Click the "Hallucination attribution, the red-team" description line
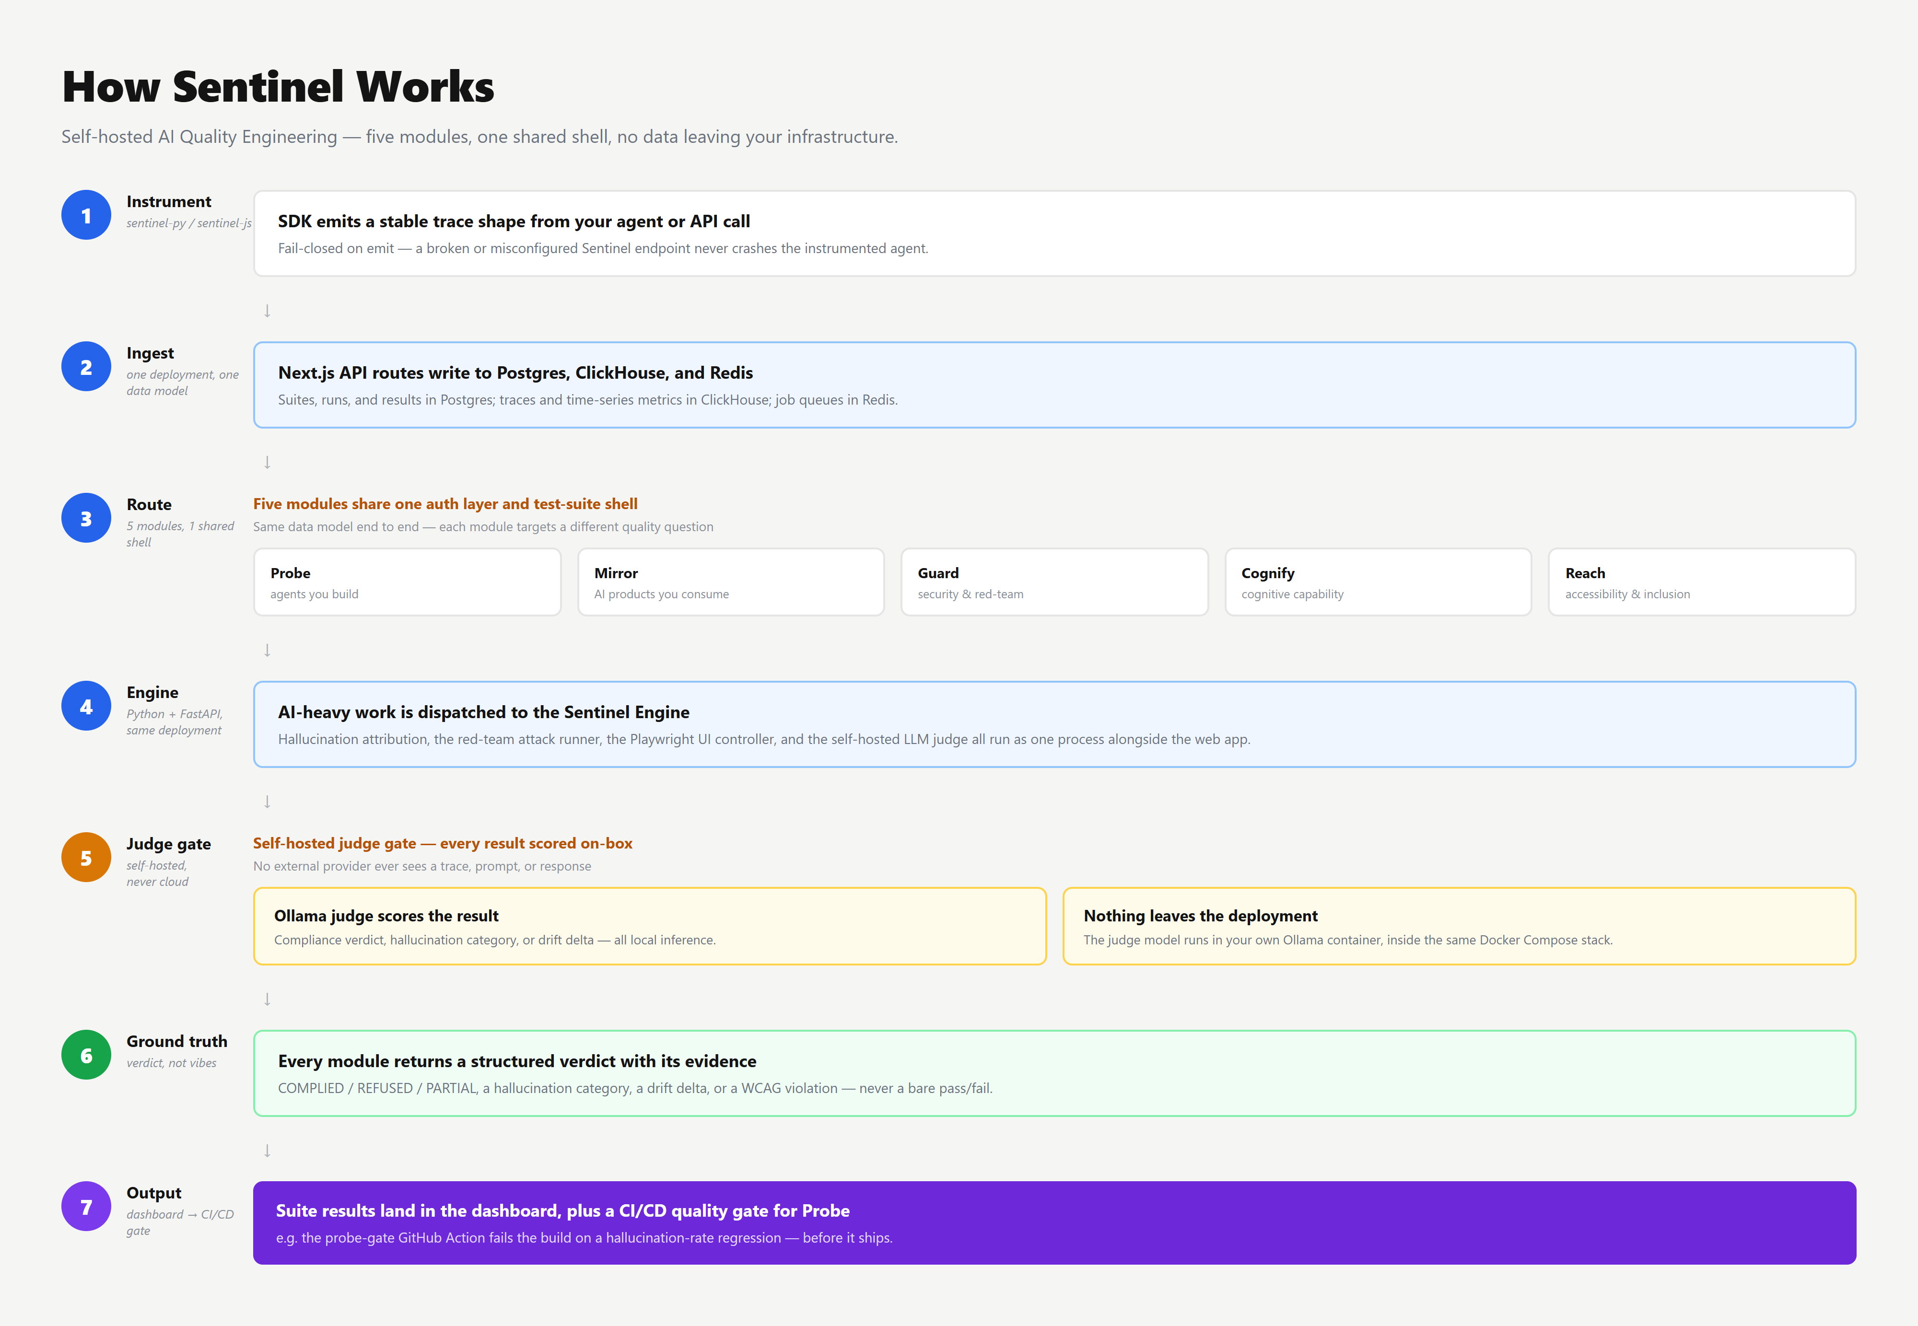 [x=764, y=739]
